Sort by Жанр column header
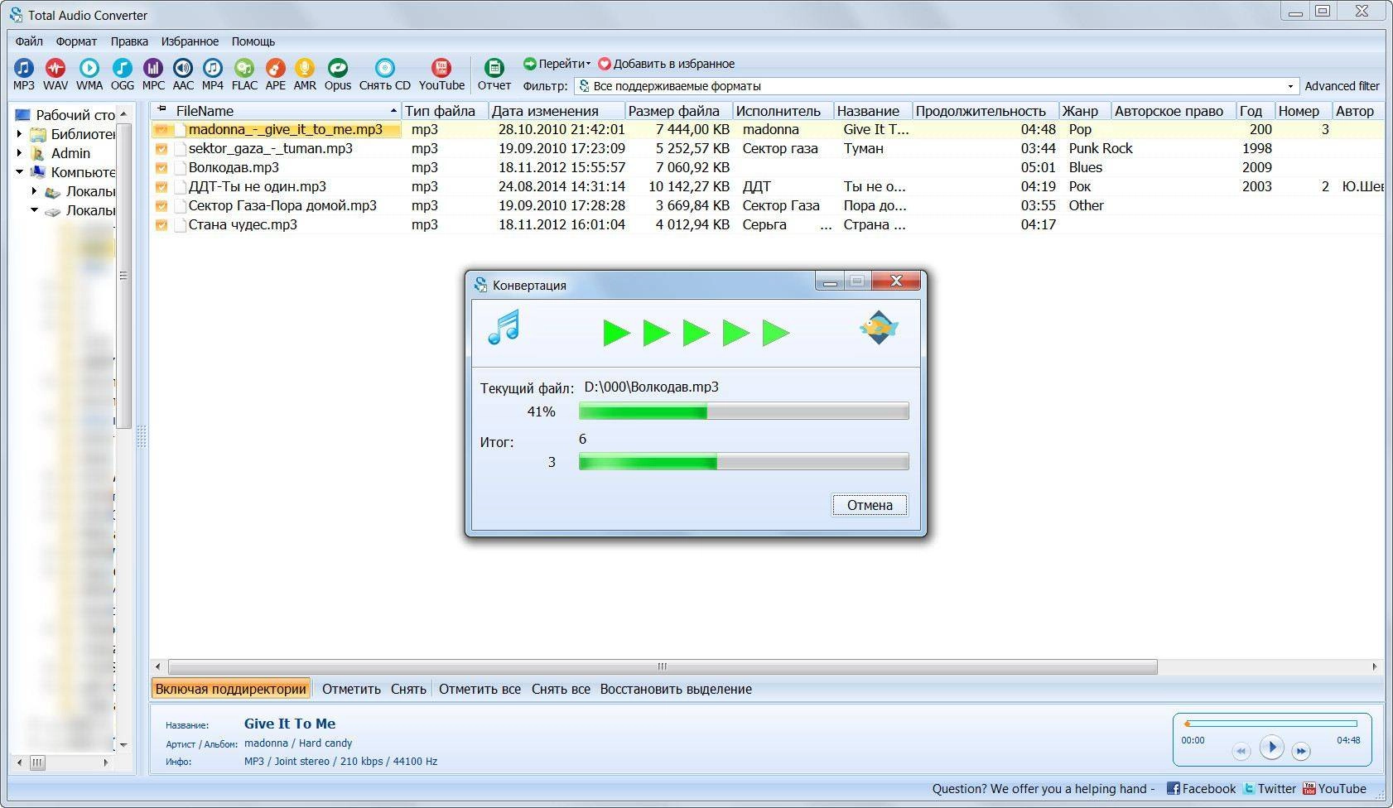1393x808 pixels. pos(1085,111)
